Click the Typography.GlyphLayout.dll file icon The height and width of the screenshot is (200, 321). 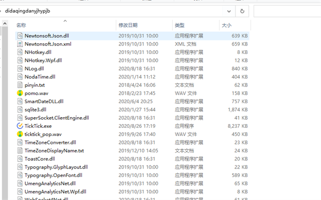(20, 167)
